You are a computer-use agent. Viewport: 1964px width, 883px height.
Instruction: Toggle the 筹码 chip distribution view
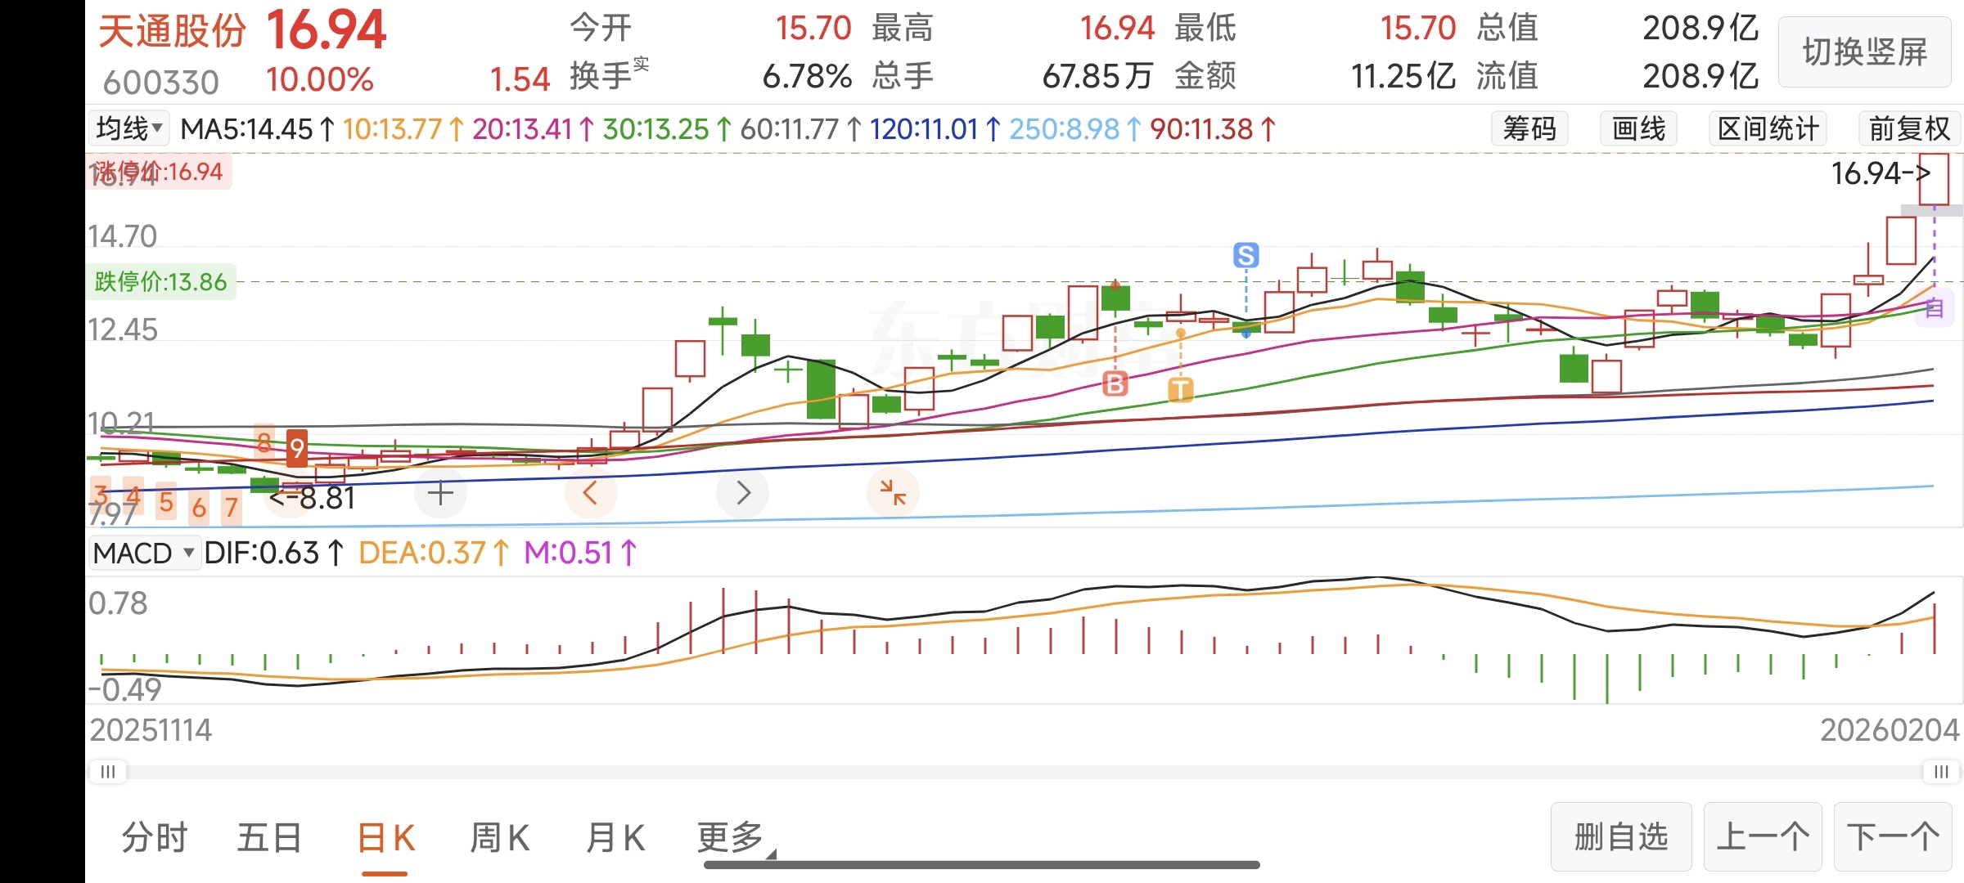(x=1529, y=129)
